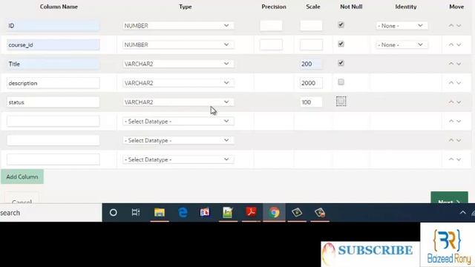Click Windows taskbar search box

[51, 213]
